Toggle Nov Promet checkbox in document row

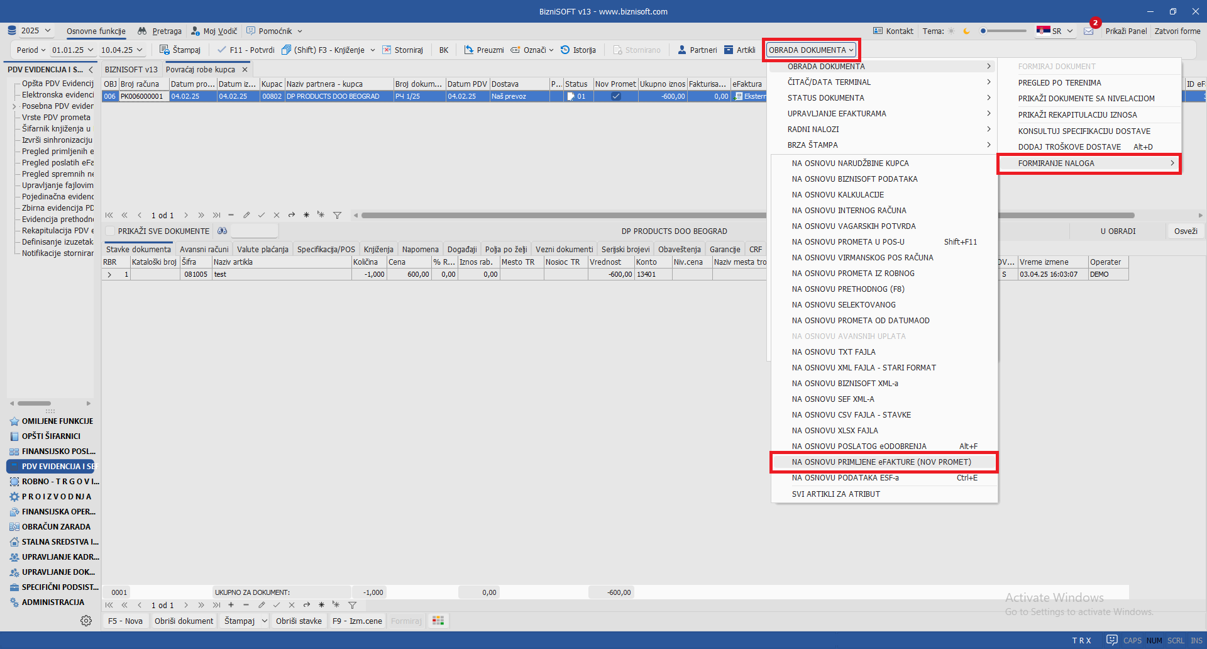tap(615, 96)
